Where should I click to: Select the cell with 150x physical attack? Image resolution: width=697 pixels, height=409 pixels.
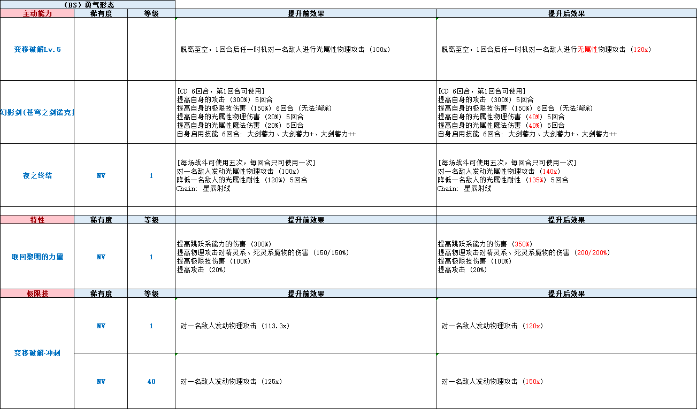coord(566,381)
